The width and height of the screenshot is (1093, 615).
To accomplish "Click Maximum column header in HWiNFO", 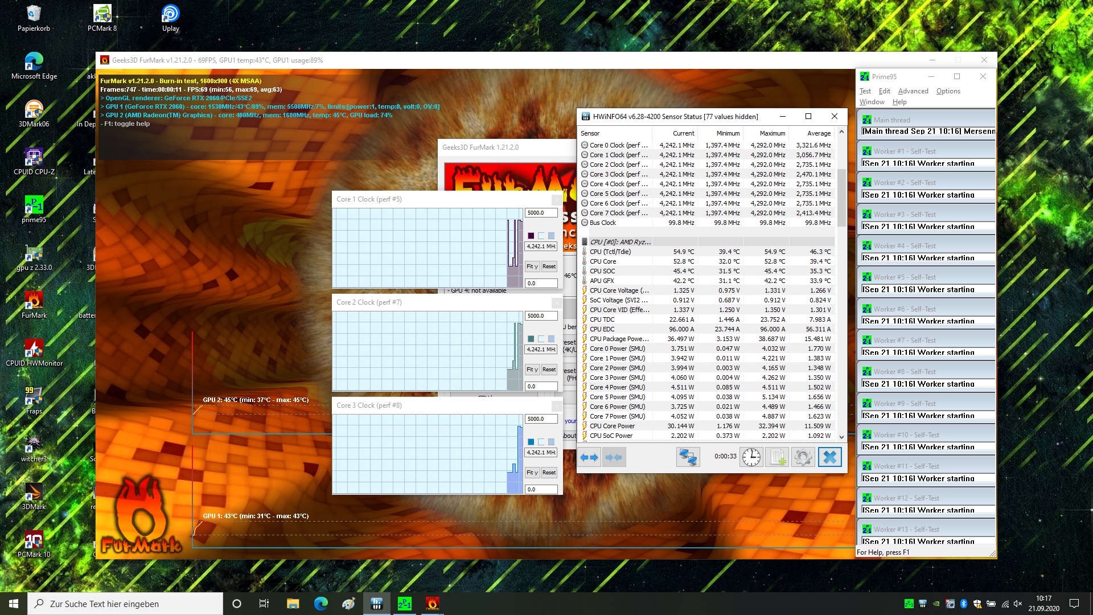I will (x=766, y=133).
